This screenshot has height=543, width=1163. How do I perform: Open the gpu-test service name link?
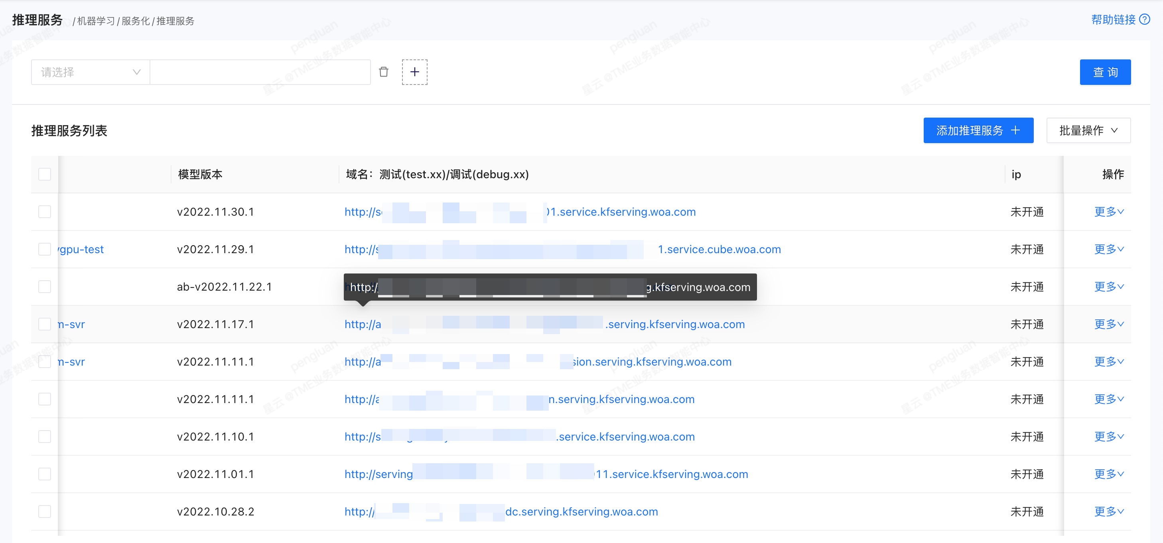pyautogui.click(x=81, y=249)
